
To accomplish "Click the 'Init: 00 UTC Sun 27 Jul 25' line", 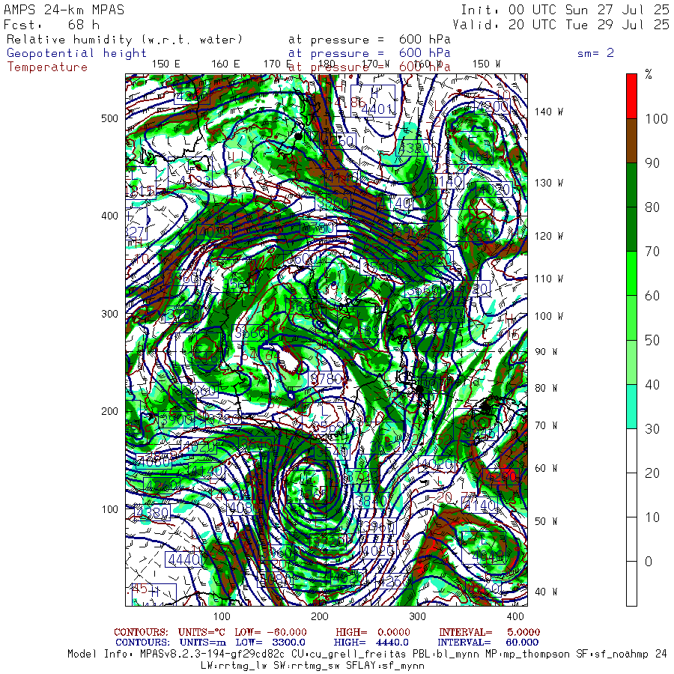I will click(565, 10).
